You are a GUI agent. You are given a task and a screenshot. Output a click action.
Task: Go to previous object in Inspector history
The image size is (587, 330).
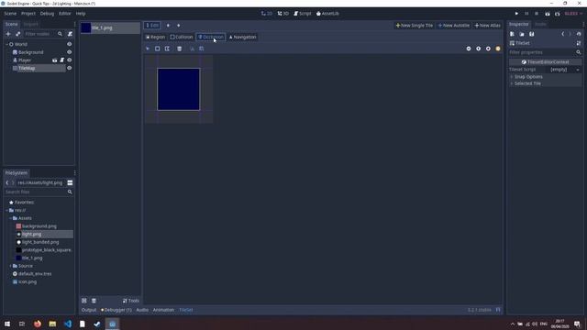point(562,34)
